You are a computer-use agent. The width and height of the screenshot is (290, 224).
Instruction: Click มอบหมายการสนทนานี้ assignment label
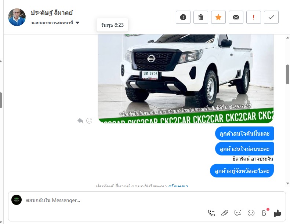52,23
